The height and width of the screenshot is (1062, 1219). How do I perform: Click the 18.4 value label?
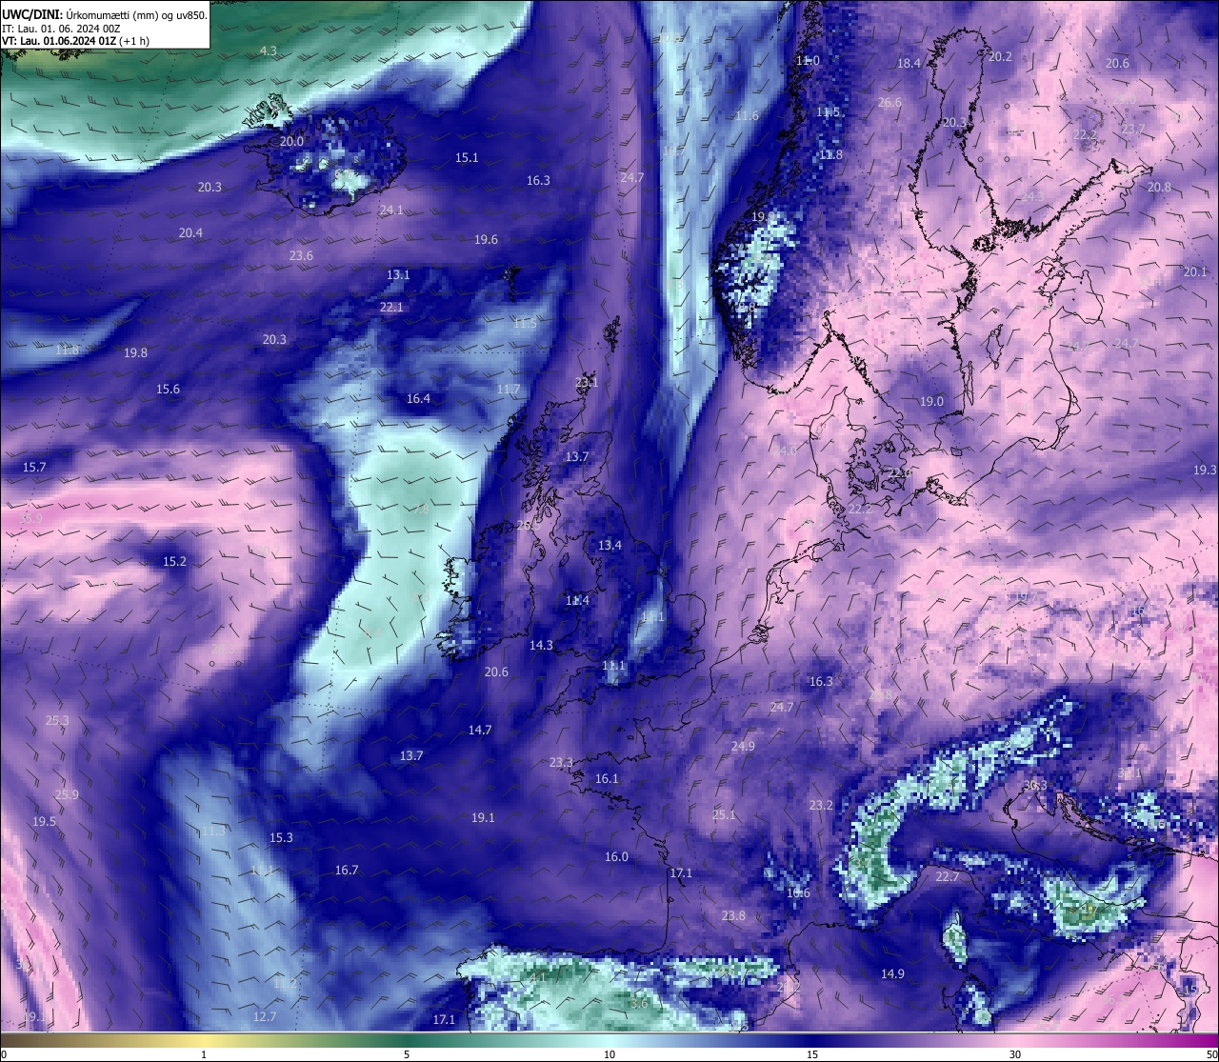click(x=909, y=63)
